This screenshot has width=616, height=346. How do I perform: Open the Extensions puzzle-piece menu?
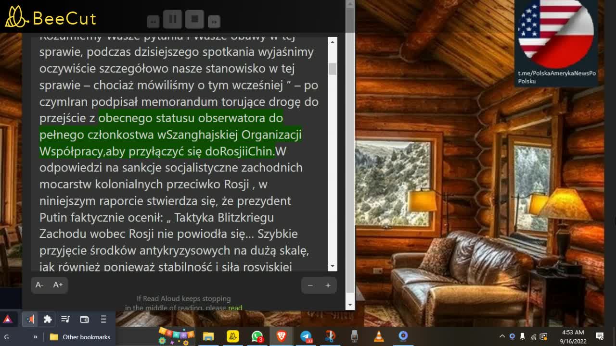(x=48, y=319)
